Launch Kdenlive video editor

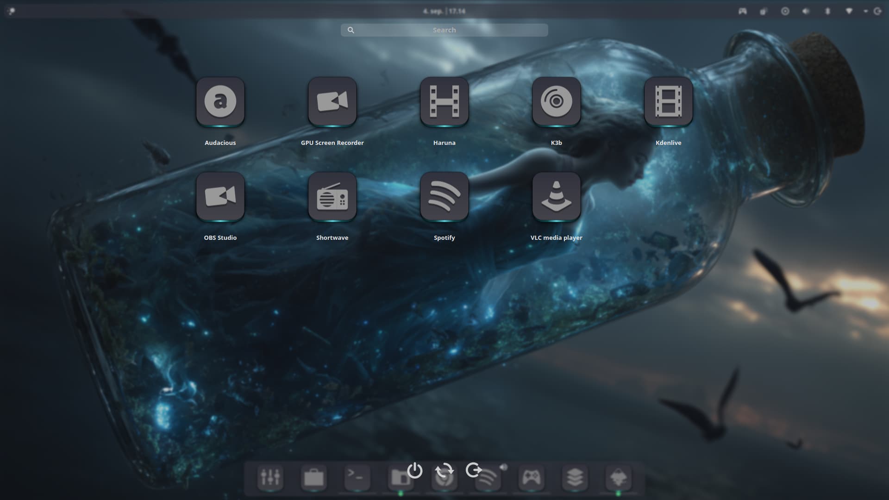point(669,101)
